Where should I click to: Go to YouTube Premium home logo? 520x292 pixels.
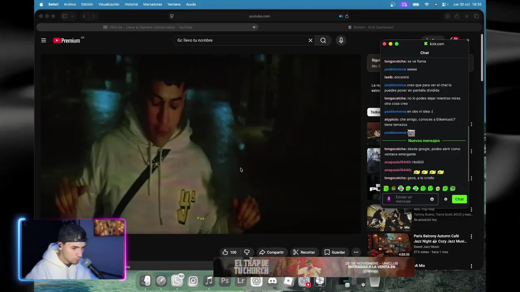(x=67, y=40)
